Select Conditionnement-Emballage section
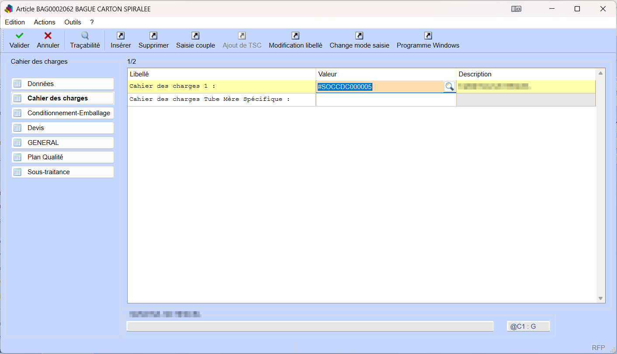The image size is (617, 354). [x=62, y=113]
